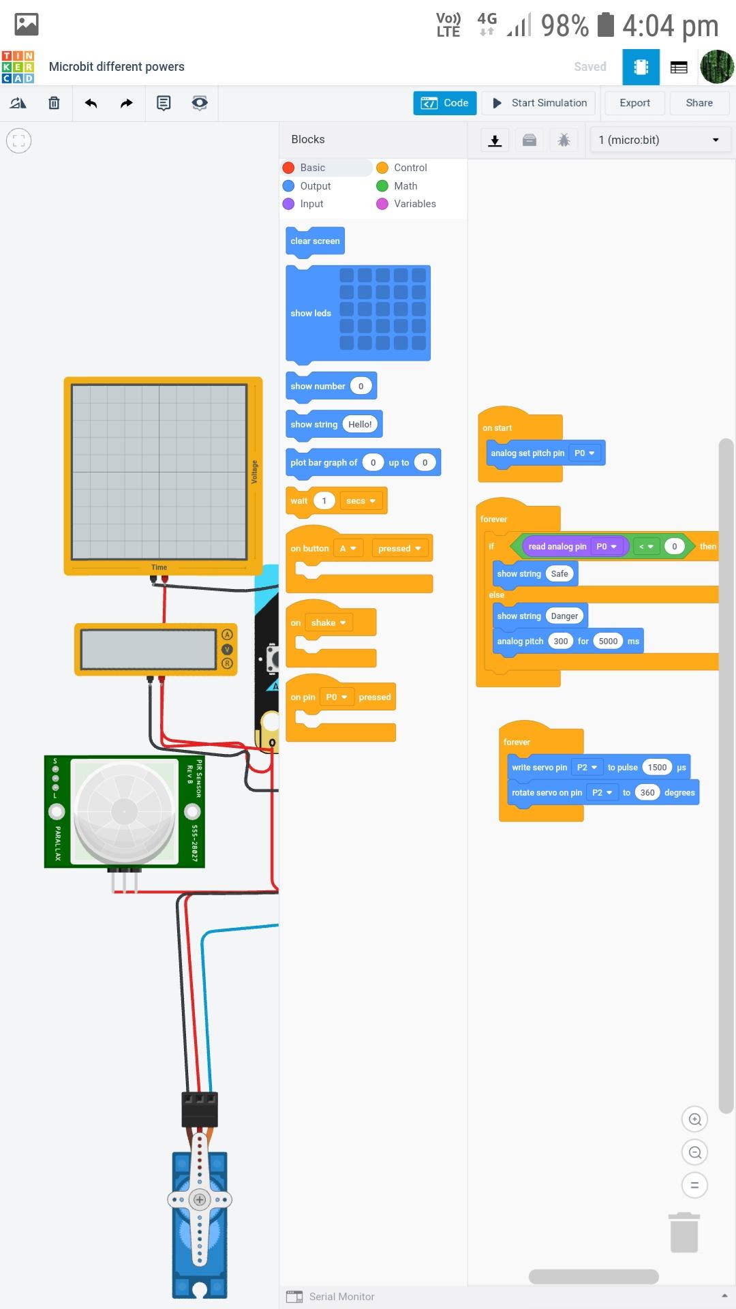Screen dimensions: 736x1309
Task: Expand the Serial Monitor with bottom arrow
Action: coord(724,1296)
